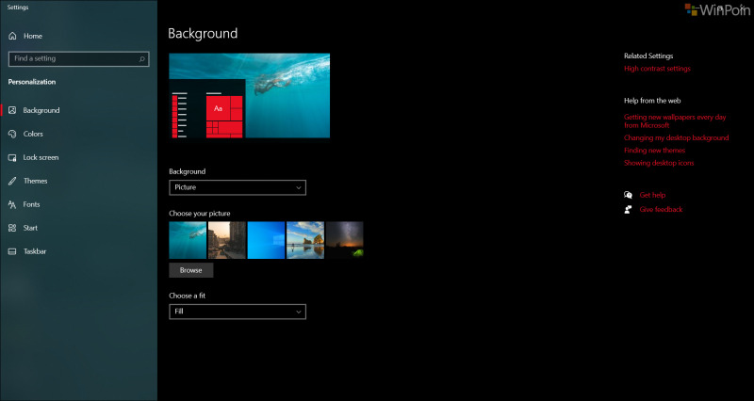
Task: Click the Colors palette icon
Action: point(12,134)
